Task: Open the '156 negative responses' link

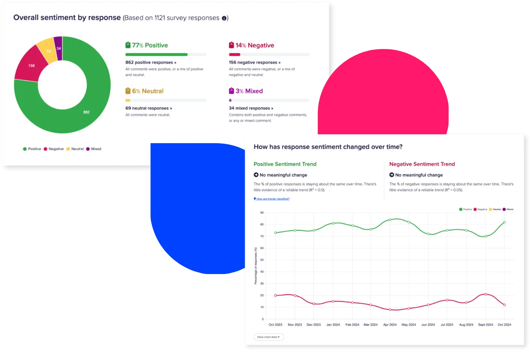Action: tap(254, 62)
